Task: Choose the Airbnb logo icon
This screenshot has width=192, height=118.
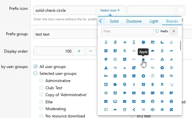Action: tap(171, 42)
